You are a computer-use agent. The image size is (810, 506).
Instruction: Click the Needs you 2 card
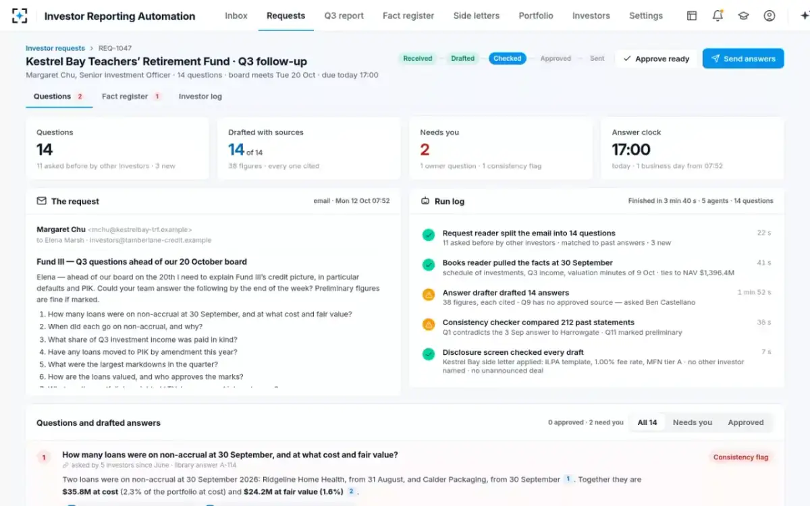pos(501,148)
